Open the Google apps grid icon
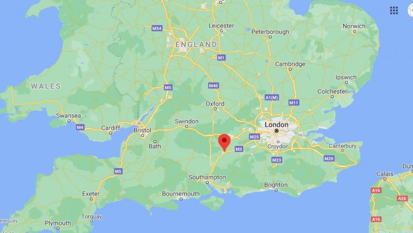 click(x=394, y=10)
